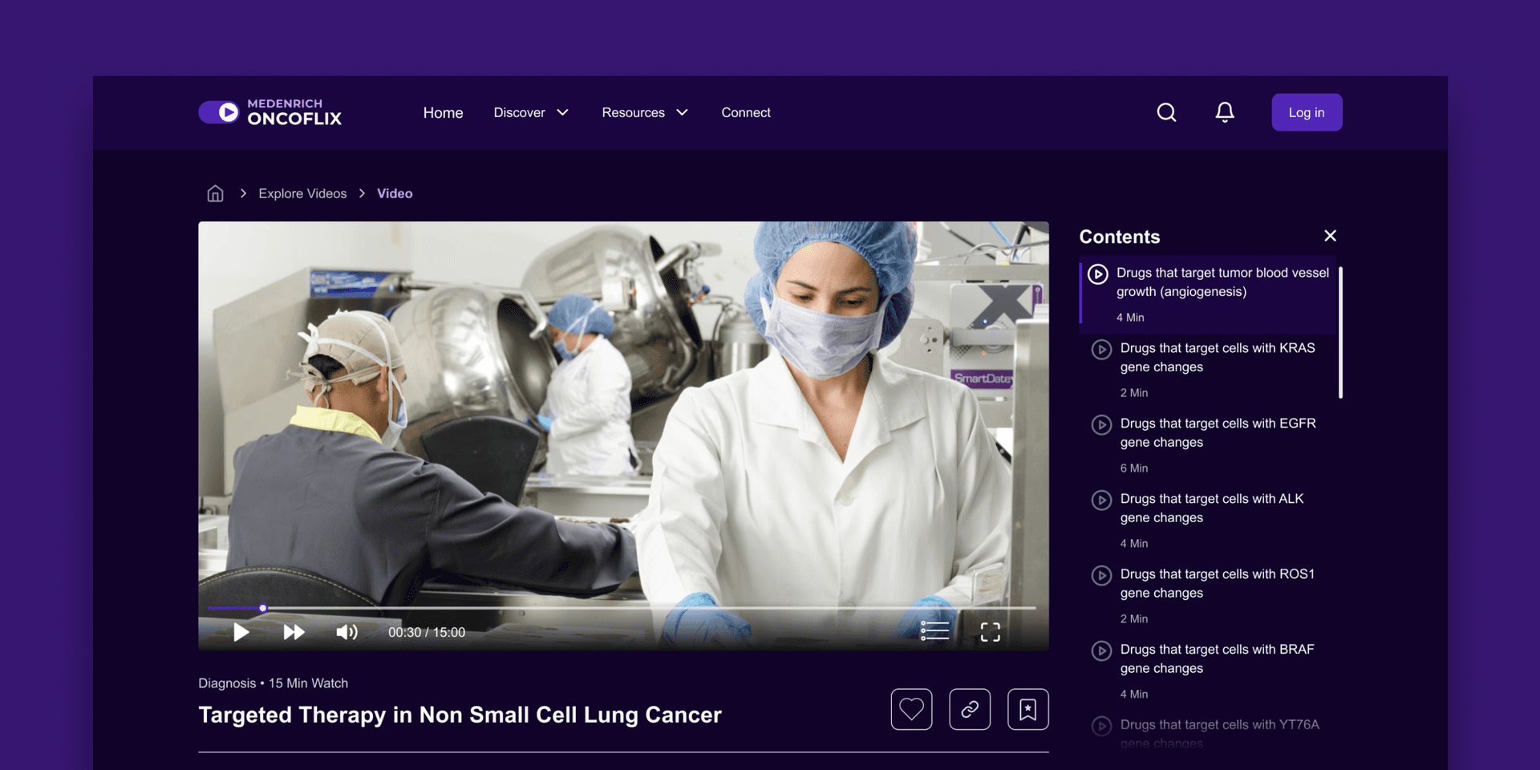Open the Connect nav item
The width and height of the screenshot is (1540, 770).
point(746,112)
